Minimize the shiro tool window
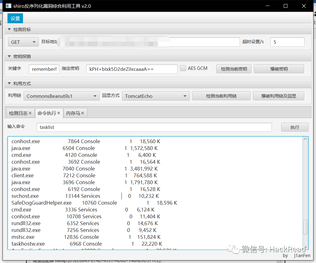Viewport: 316px width, 263px height. pyautogui.click(x=268, y=6)
